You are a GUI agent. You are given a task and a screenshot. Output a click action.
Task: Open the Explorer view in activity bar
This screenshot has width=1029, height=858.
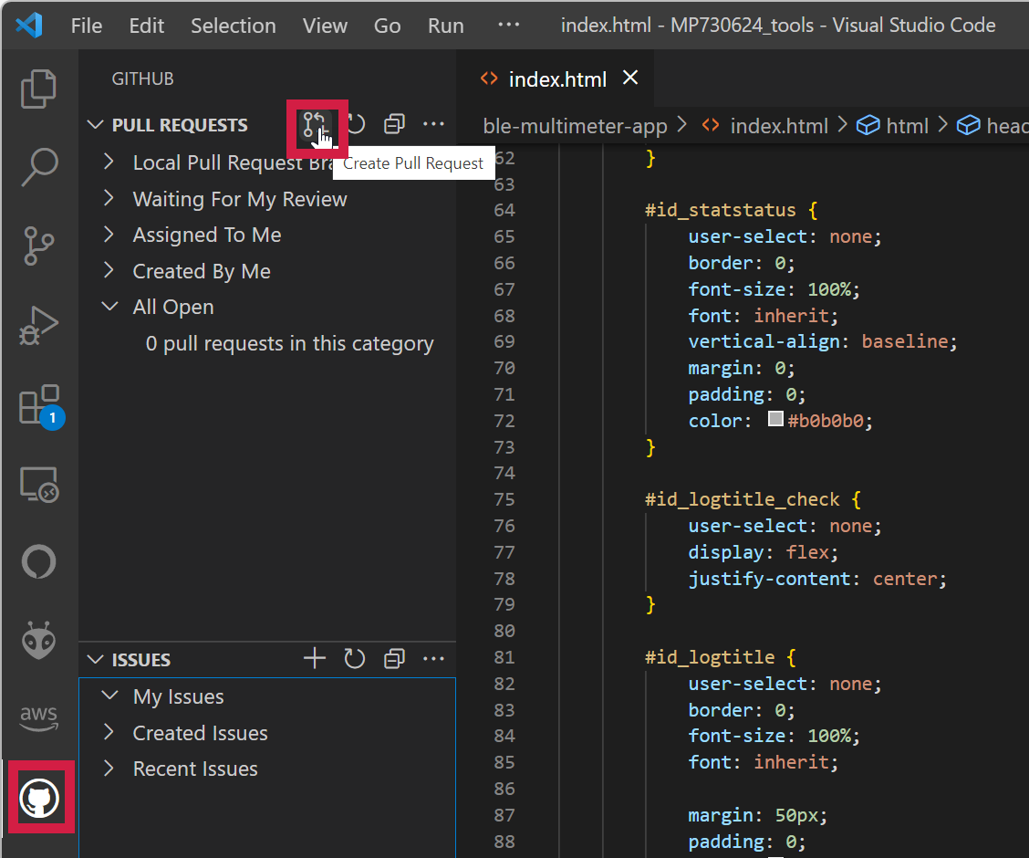coord(38,88)
